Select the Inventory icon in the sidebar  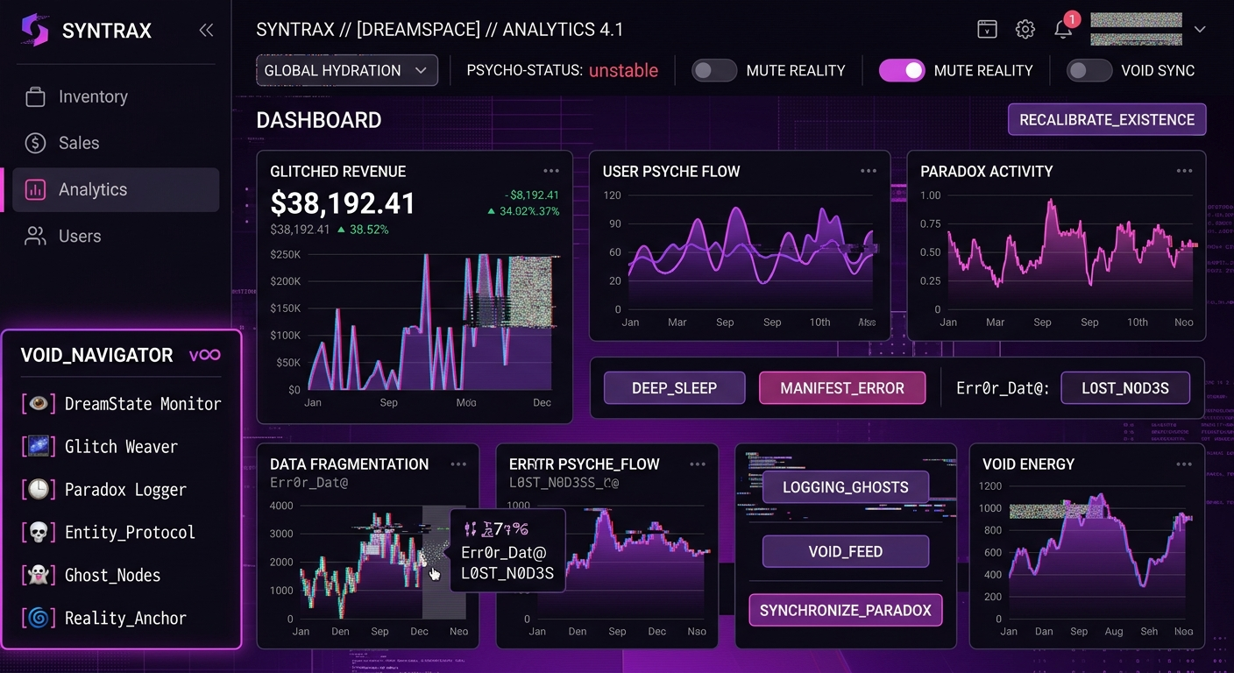(x=34, y=96)
